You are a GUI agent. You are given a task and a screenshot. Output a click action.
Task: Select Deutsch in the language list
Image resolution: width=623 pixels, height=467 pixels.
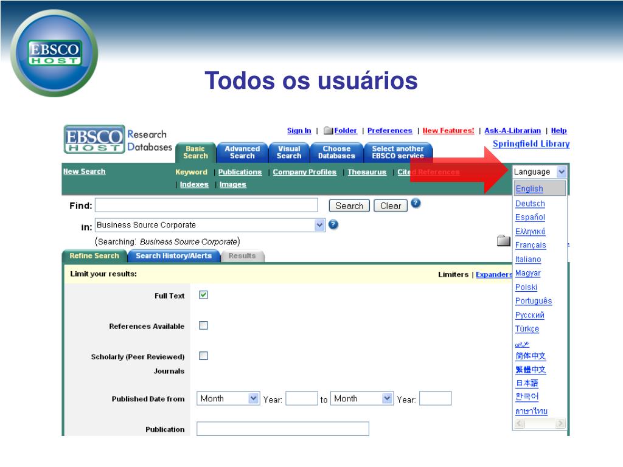pos(530,203)
